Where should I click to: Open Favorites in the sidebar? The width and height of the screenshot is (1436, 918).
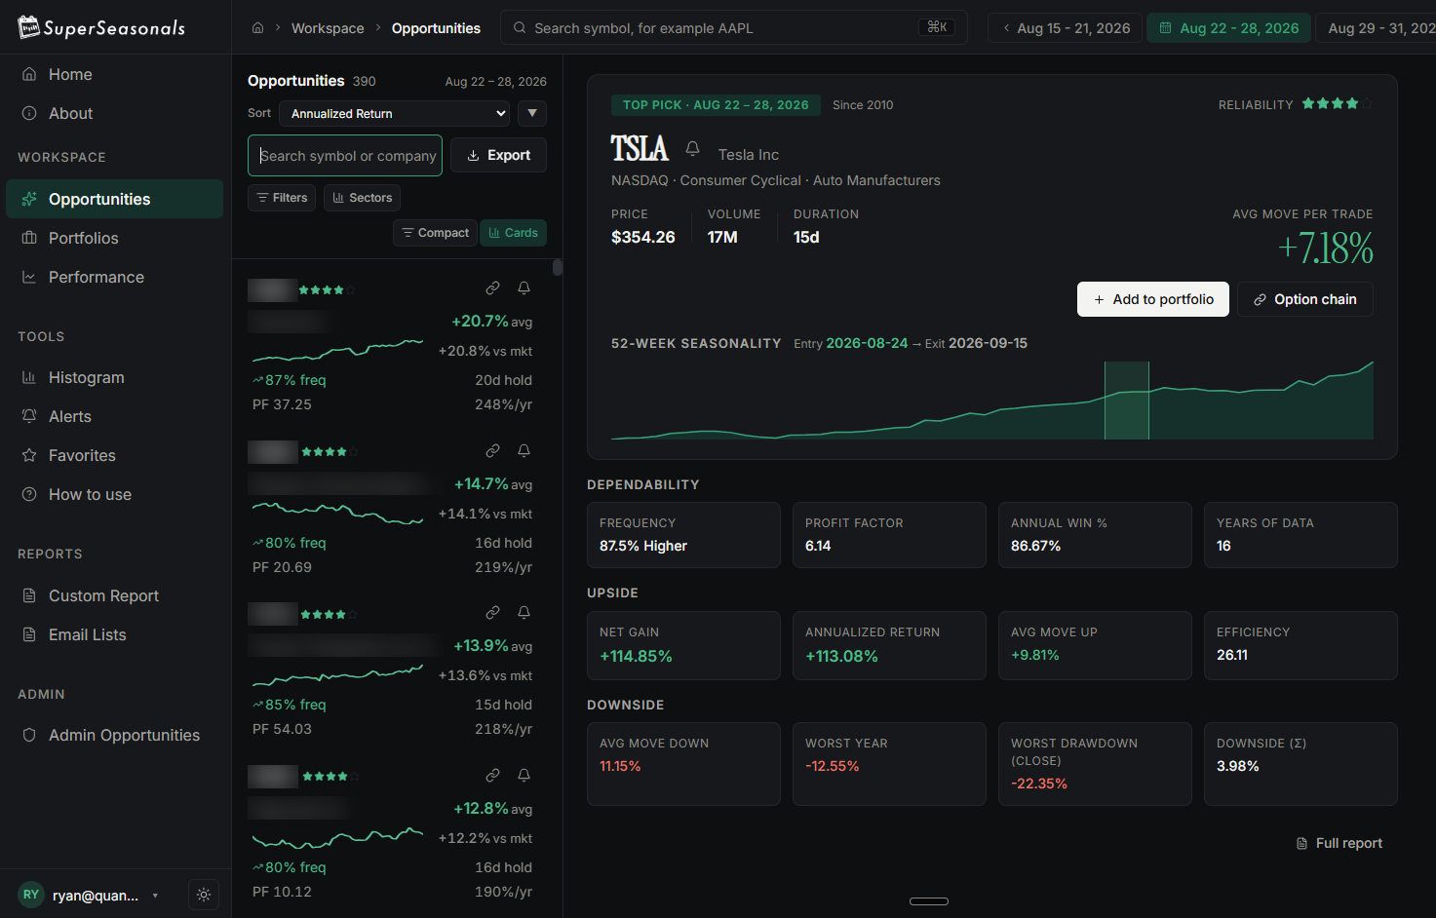tap(115, 455)
